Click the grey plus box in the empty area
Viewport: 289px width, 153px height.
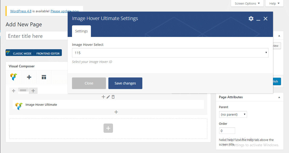click(x=108, y=128)
